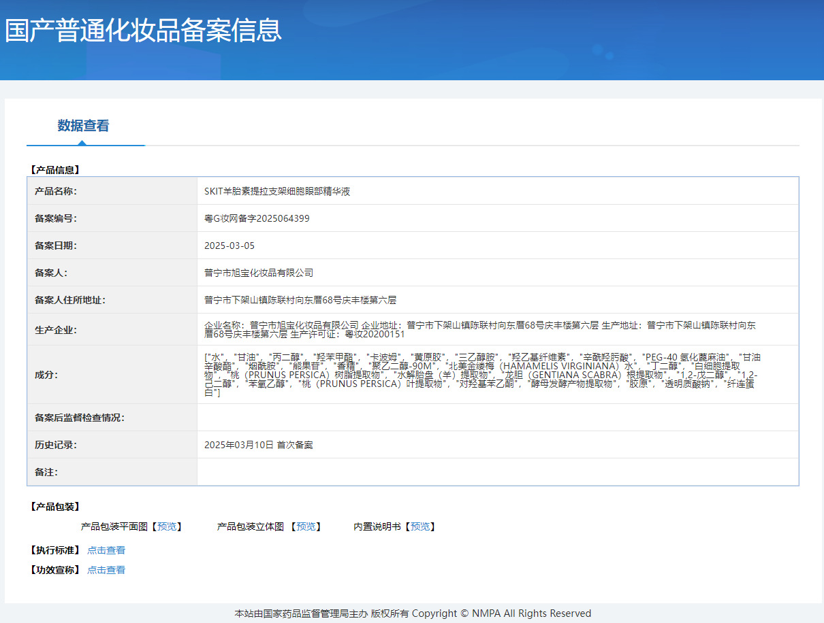Click the empty 备注 value cell
This screenshot has width=824, height=623.
click(x=497, y=472)
